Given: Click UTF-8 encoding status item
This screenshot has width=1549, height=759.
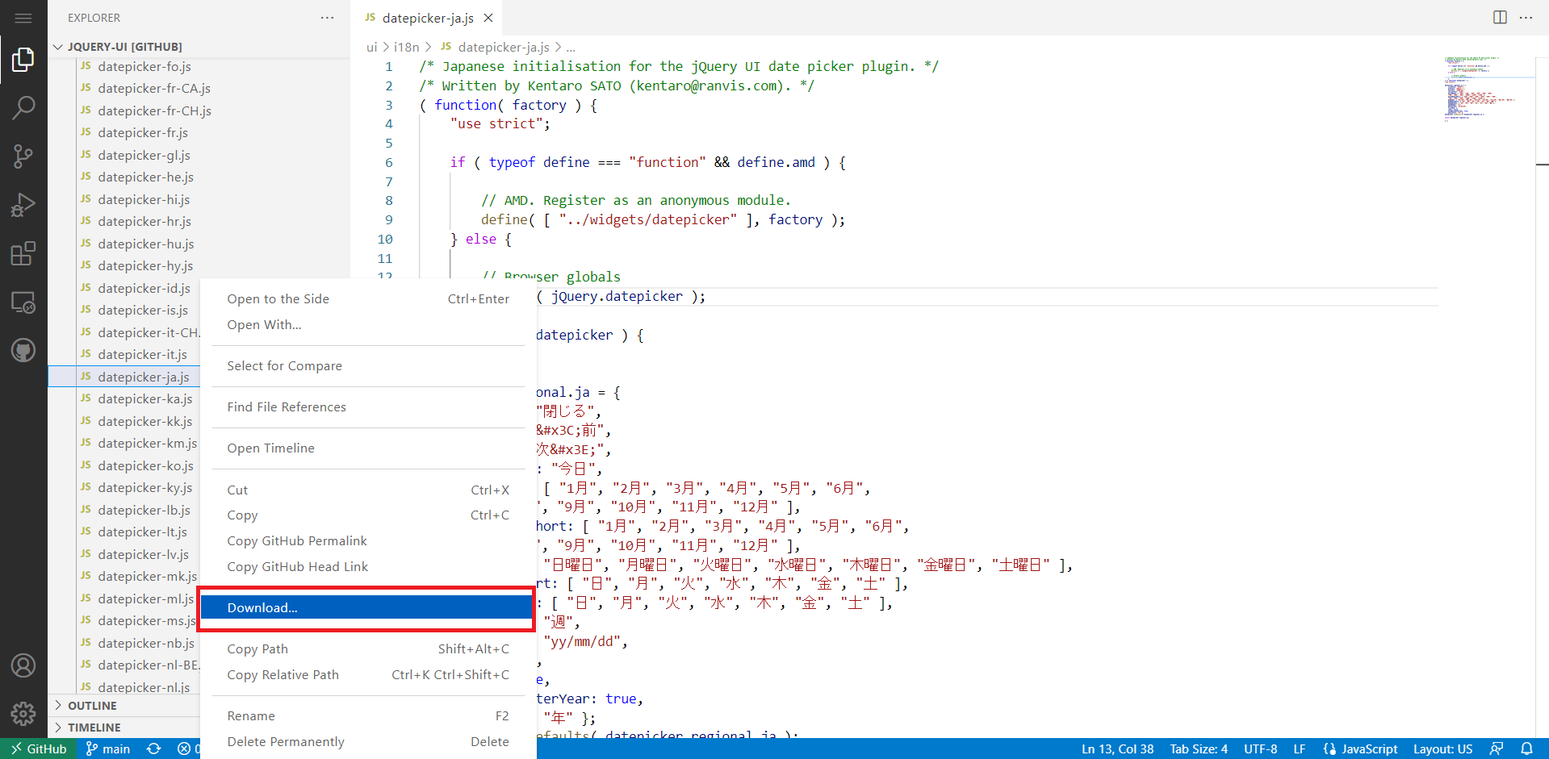Looking at the screenshot, I should coord(1260,749).
